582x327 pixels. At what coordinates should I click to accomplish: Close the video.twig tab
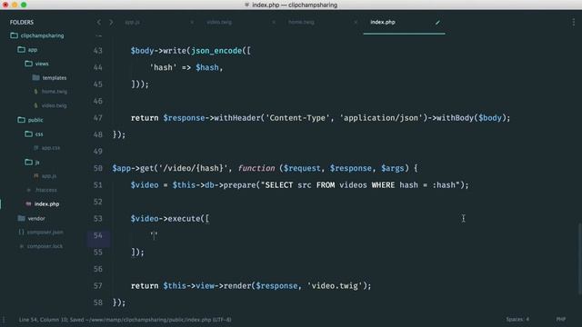click(274, 22)
